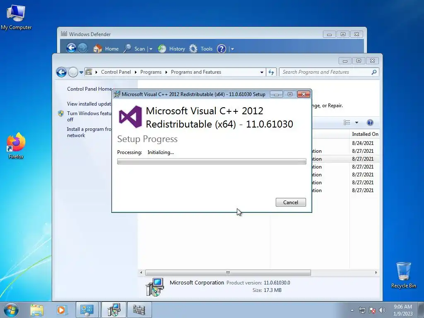The height and width of the screenshot is (318, 424).
Task: Click the scrollbar right arrow
Action: pos(376,272)
